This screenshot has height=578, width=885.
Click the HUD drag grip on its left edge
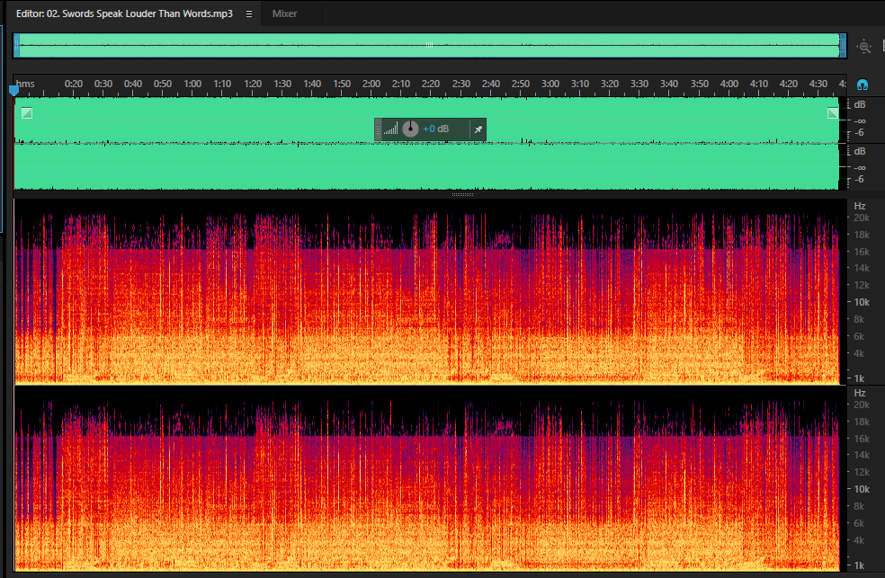[378, 129]
